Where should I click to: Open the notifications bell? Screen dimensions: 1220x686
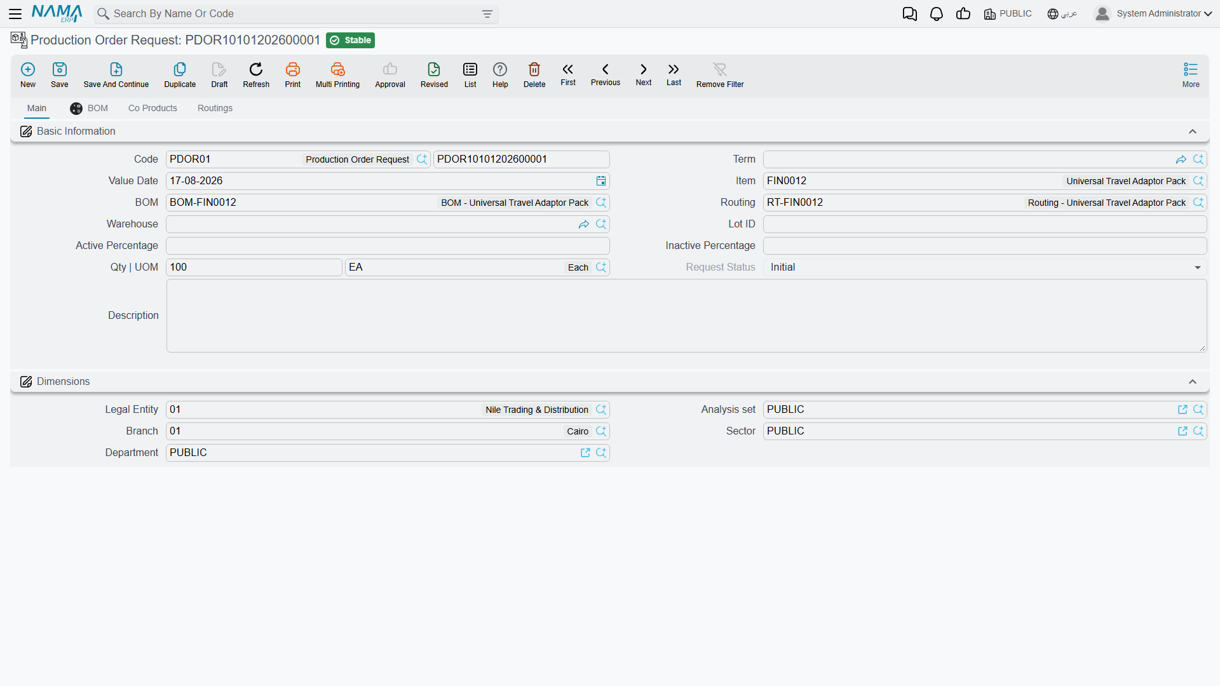937,14
